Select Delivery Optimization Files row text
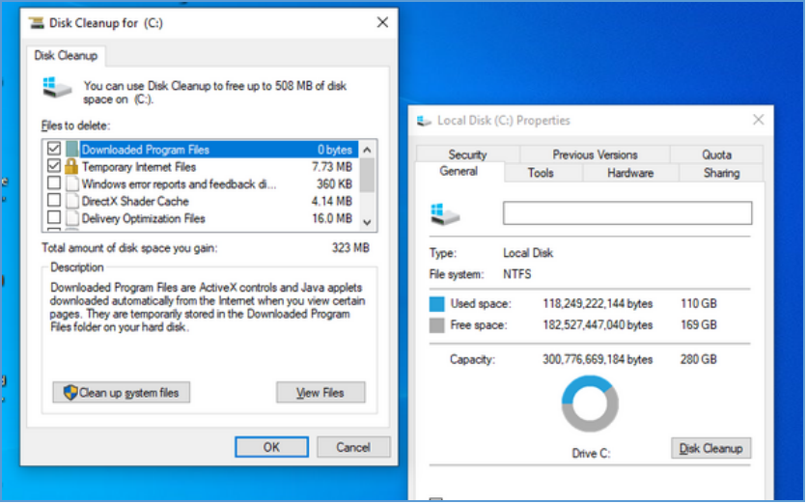Image resolution: width=807 pixels, height=504 pixels. point(144,219)
